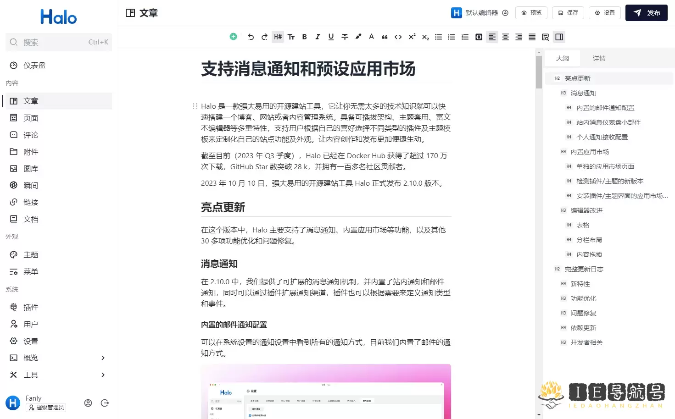675x419 pixels.
Task: Toggle italic formatting
Action: click(x=318, y=37)
